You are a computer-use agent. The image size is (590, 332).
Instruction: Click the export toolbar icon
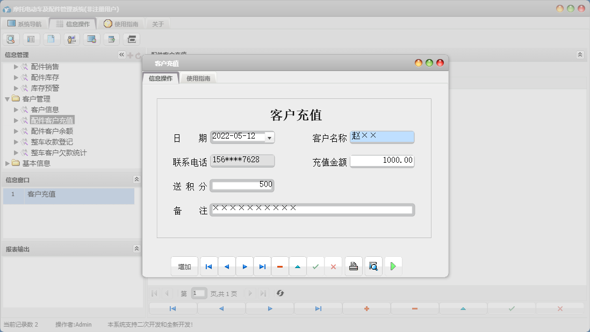111,39
